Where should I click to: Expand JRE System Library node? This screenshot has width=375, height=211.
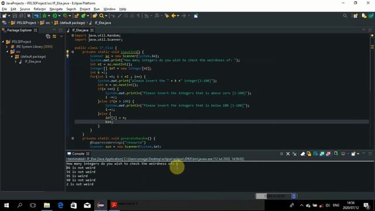pyautogui.click(x=7, y=47)
